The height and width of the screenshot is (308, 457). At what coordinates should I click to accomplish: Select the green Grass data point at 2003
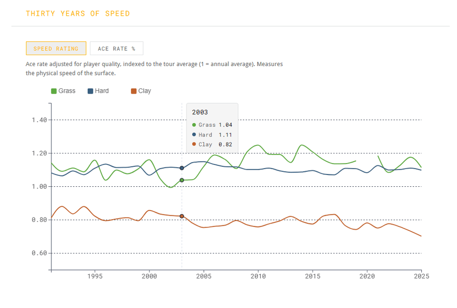click(182, 180)
